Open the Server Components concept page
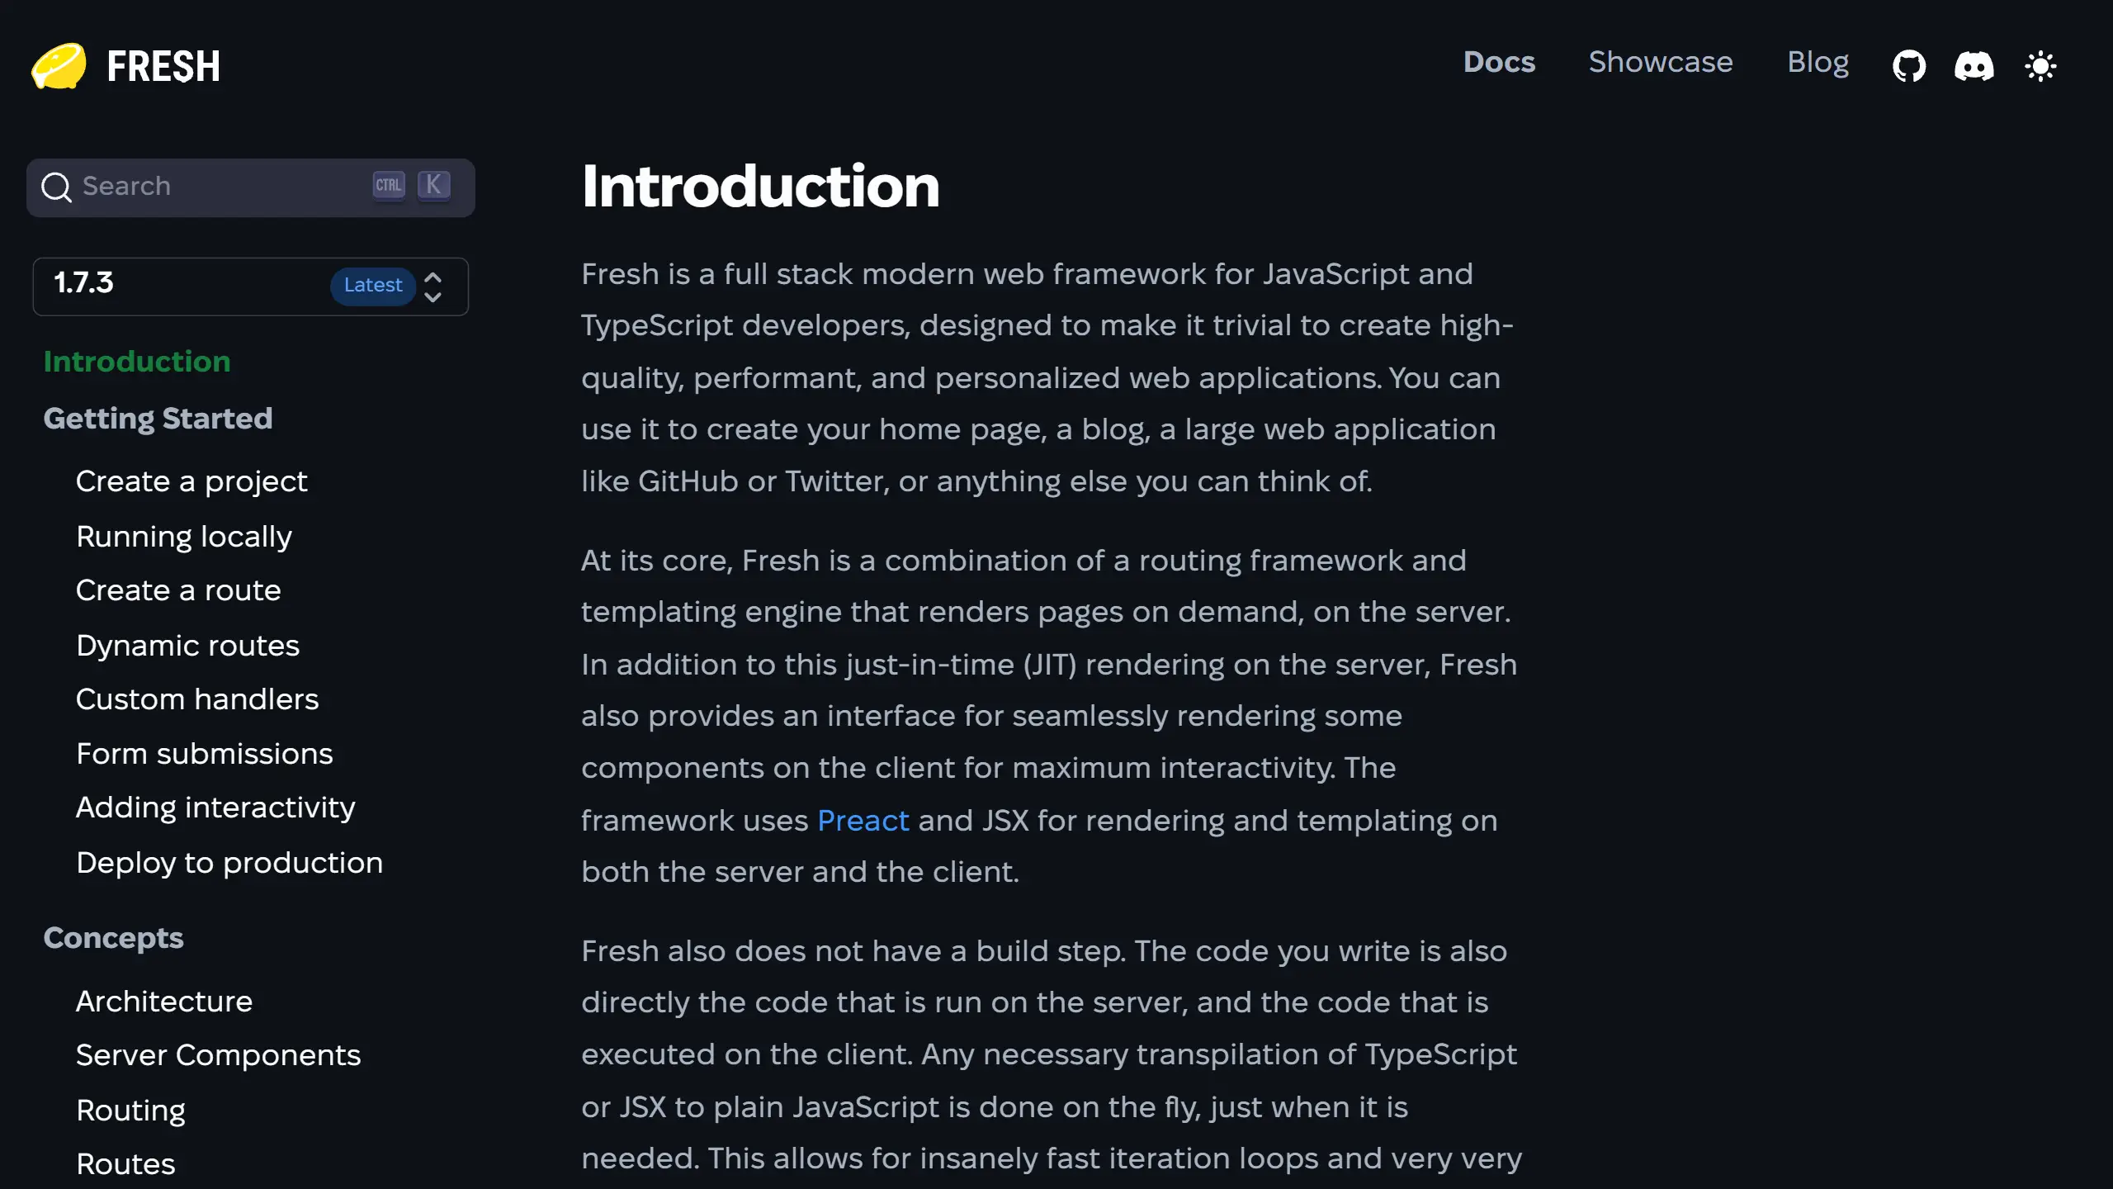Viewport: 2113px width, 1189px height. (x=218, y=1054)
